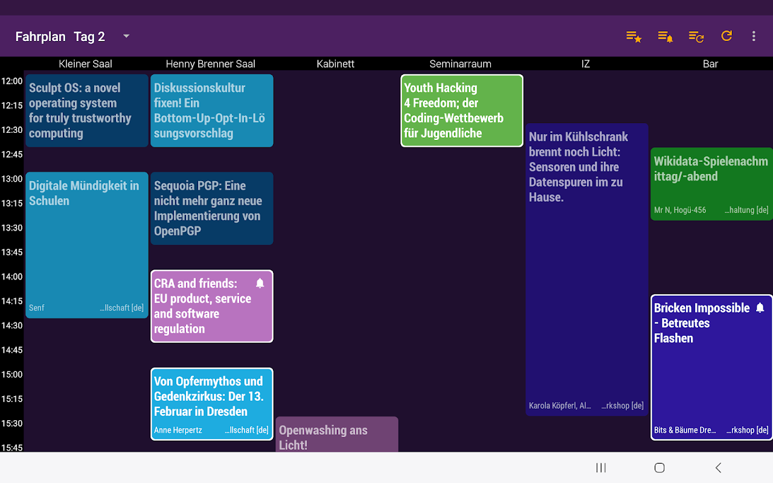Click Bits & Bäume Dre… speaker text
The height and width of the screenshot is (483, 773).
tap(685, 430)
